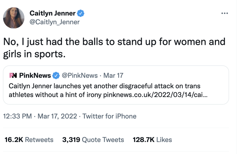The height and width of the screenshot is (154, 240).
Task: Click the PinkNews verified badge
Action: [56, 76]
